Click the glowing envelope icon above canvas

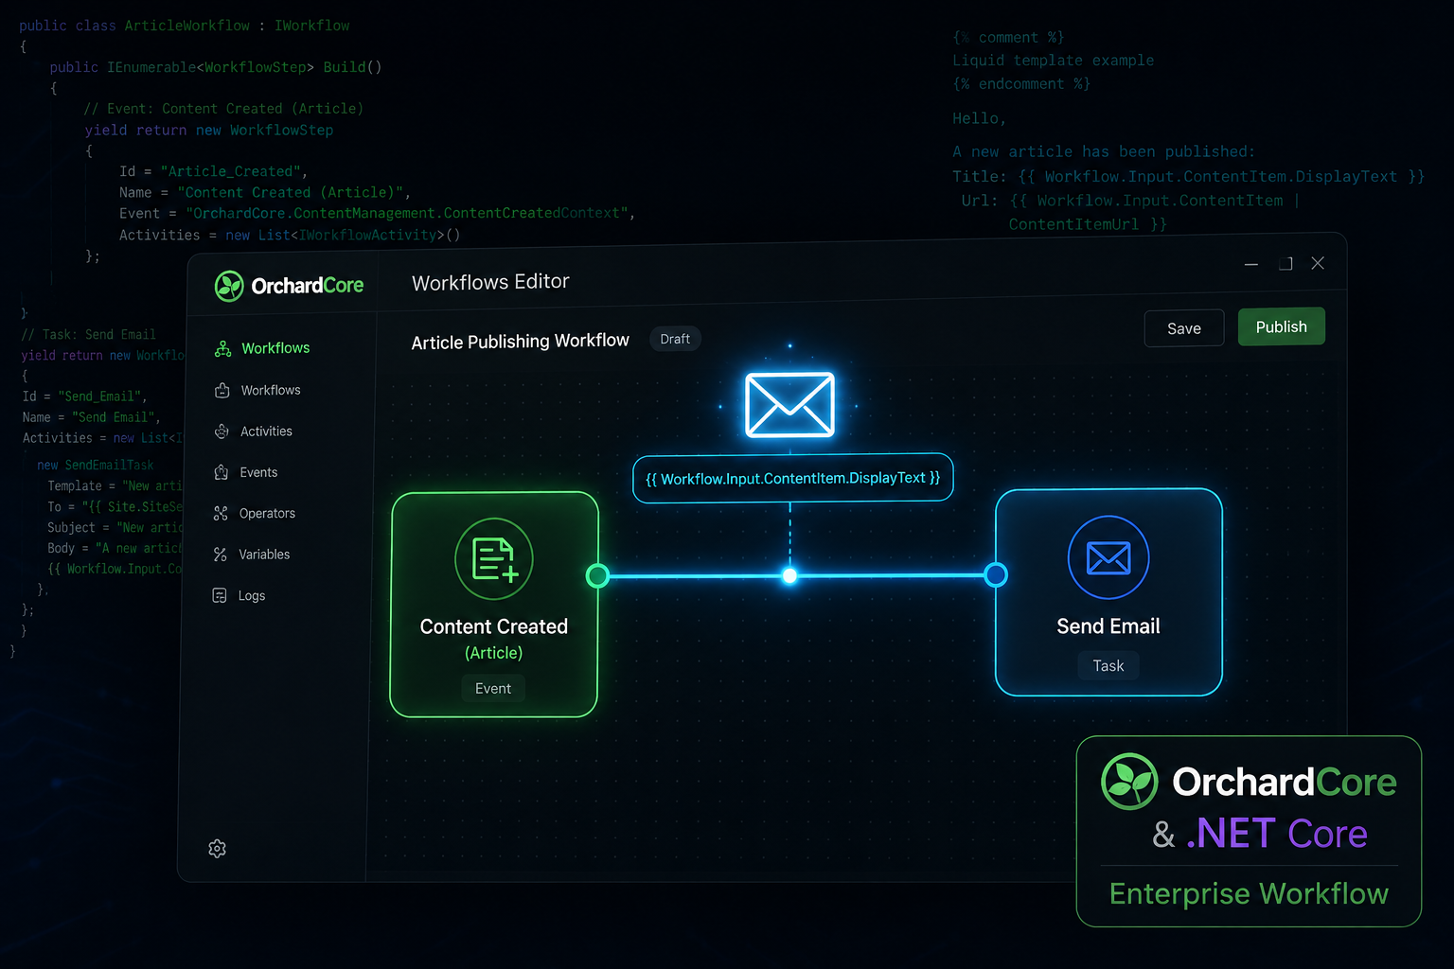789,405
